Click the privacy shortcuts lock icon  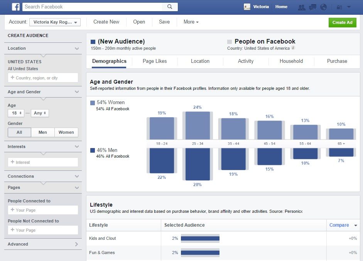coord(339,7)
